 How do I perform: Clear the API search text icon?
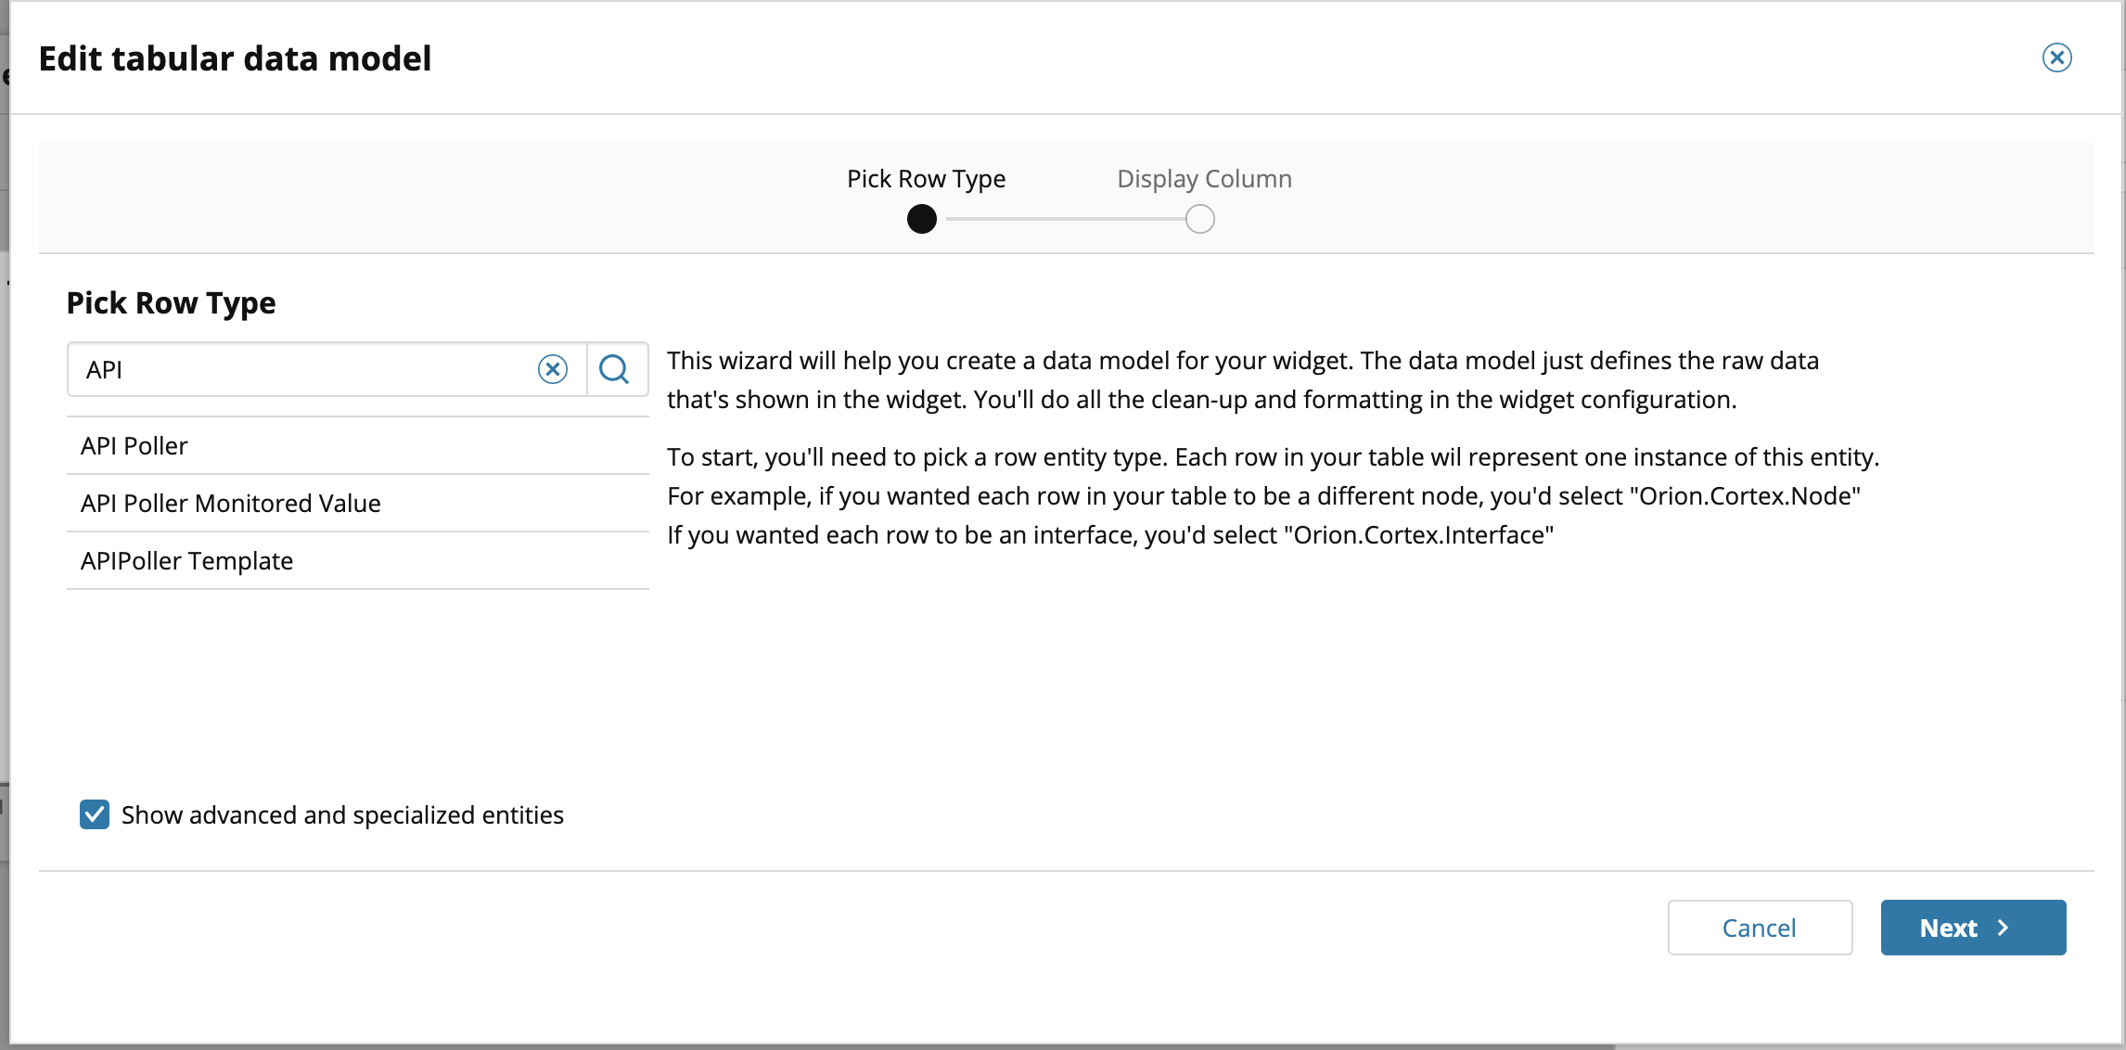coord(553,369)
